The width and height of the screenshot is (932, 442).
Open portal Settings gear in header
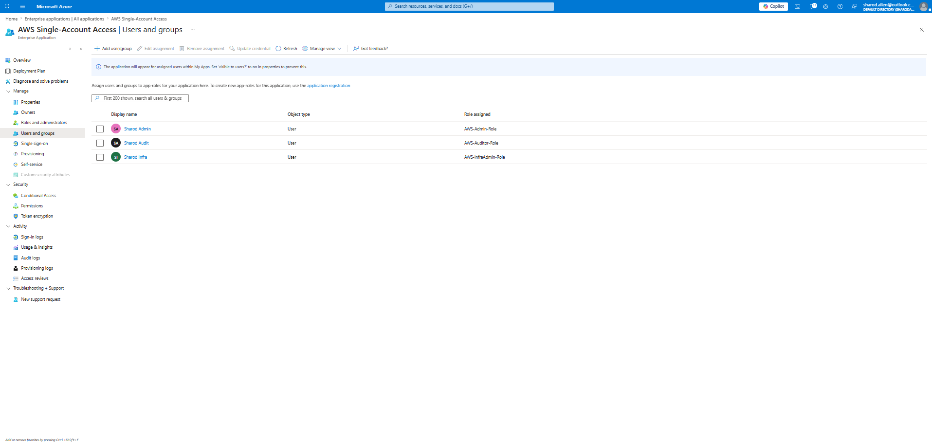825,6
